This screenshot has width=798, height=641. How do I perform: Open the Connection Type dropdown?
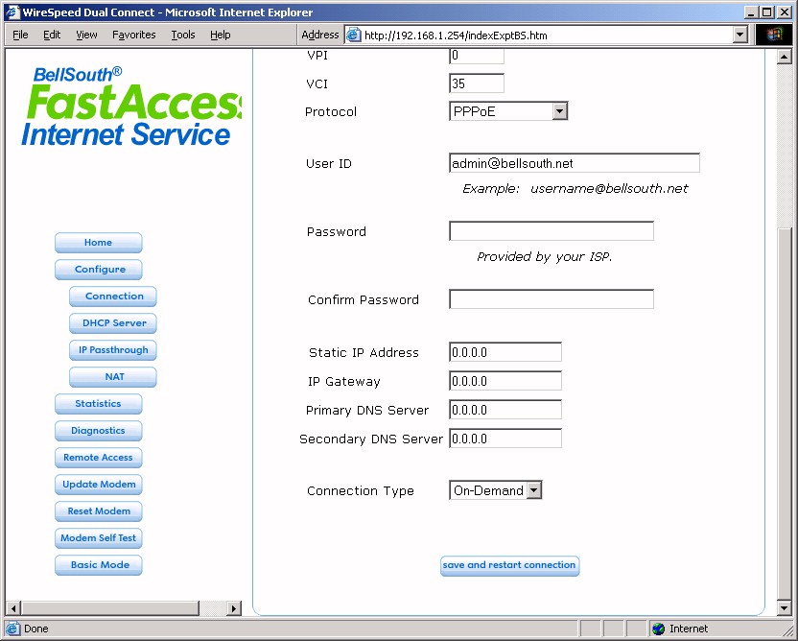[495, 490]
